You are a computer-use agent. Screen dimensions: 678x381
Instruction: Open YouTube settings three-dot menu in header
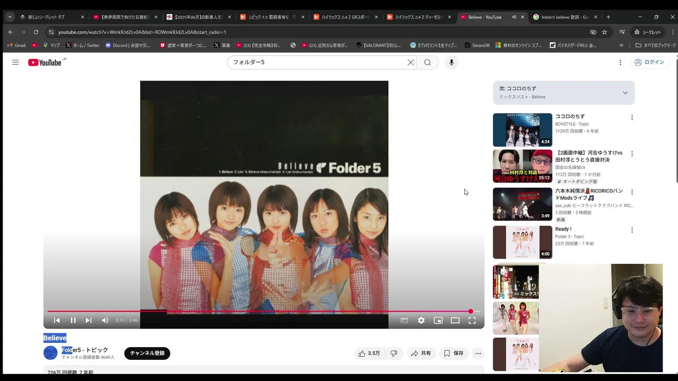click(620, 62)
